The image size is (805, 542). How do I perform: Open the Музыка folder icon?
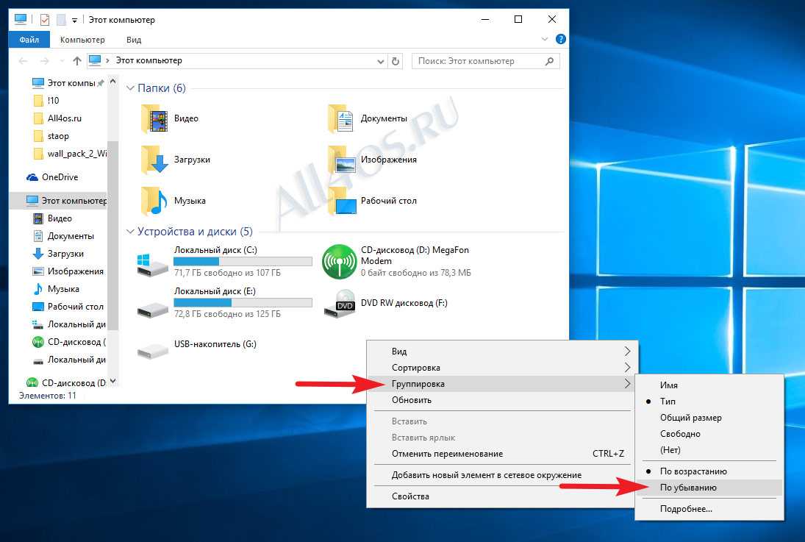154,201
